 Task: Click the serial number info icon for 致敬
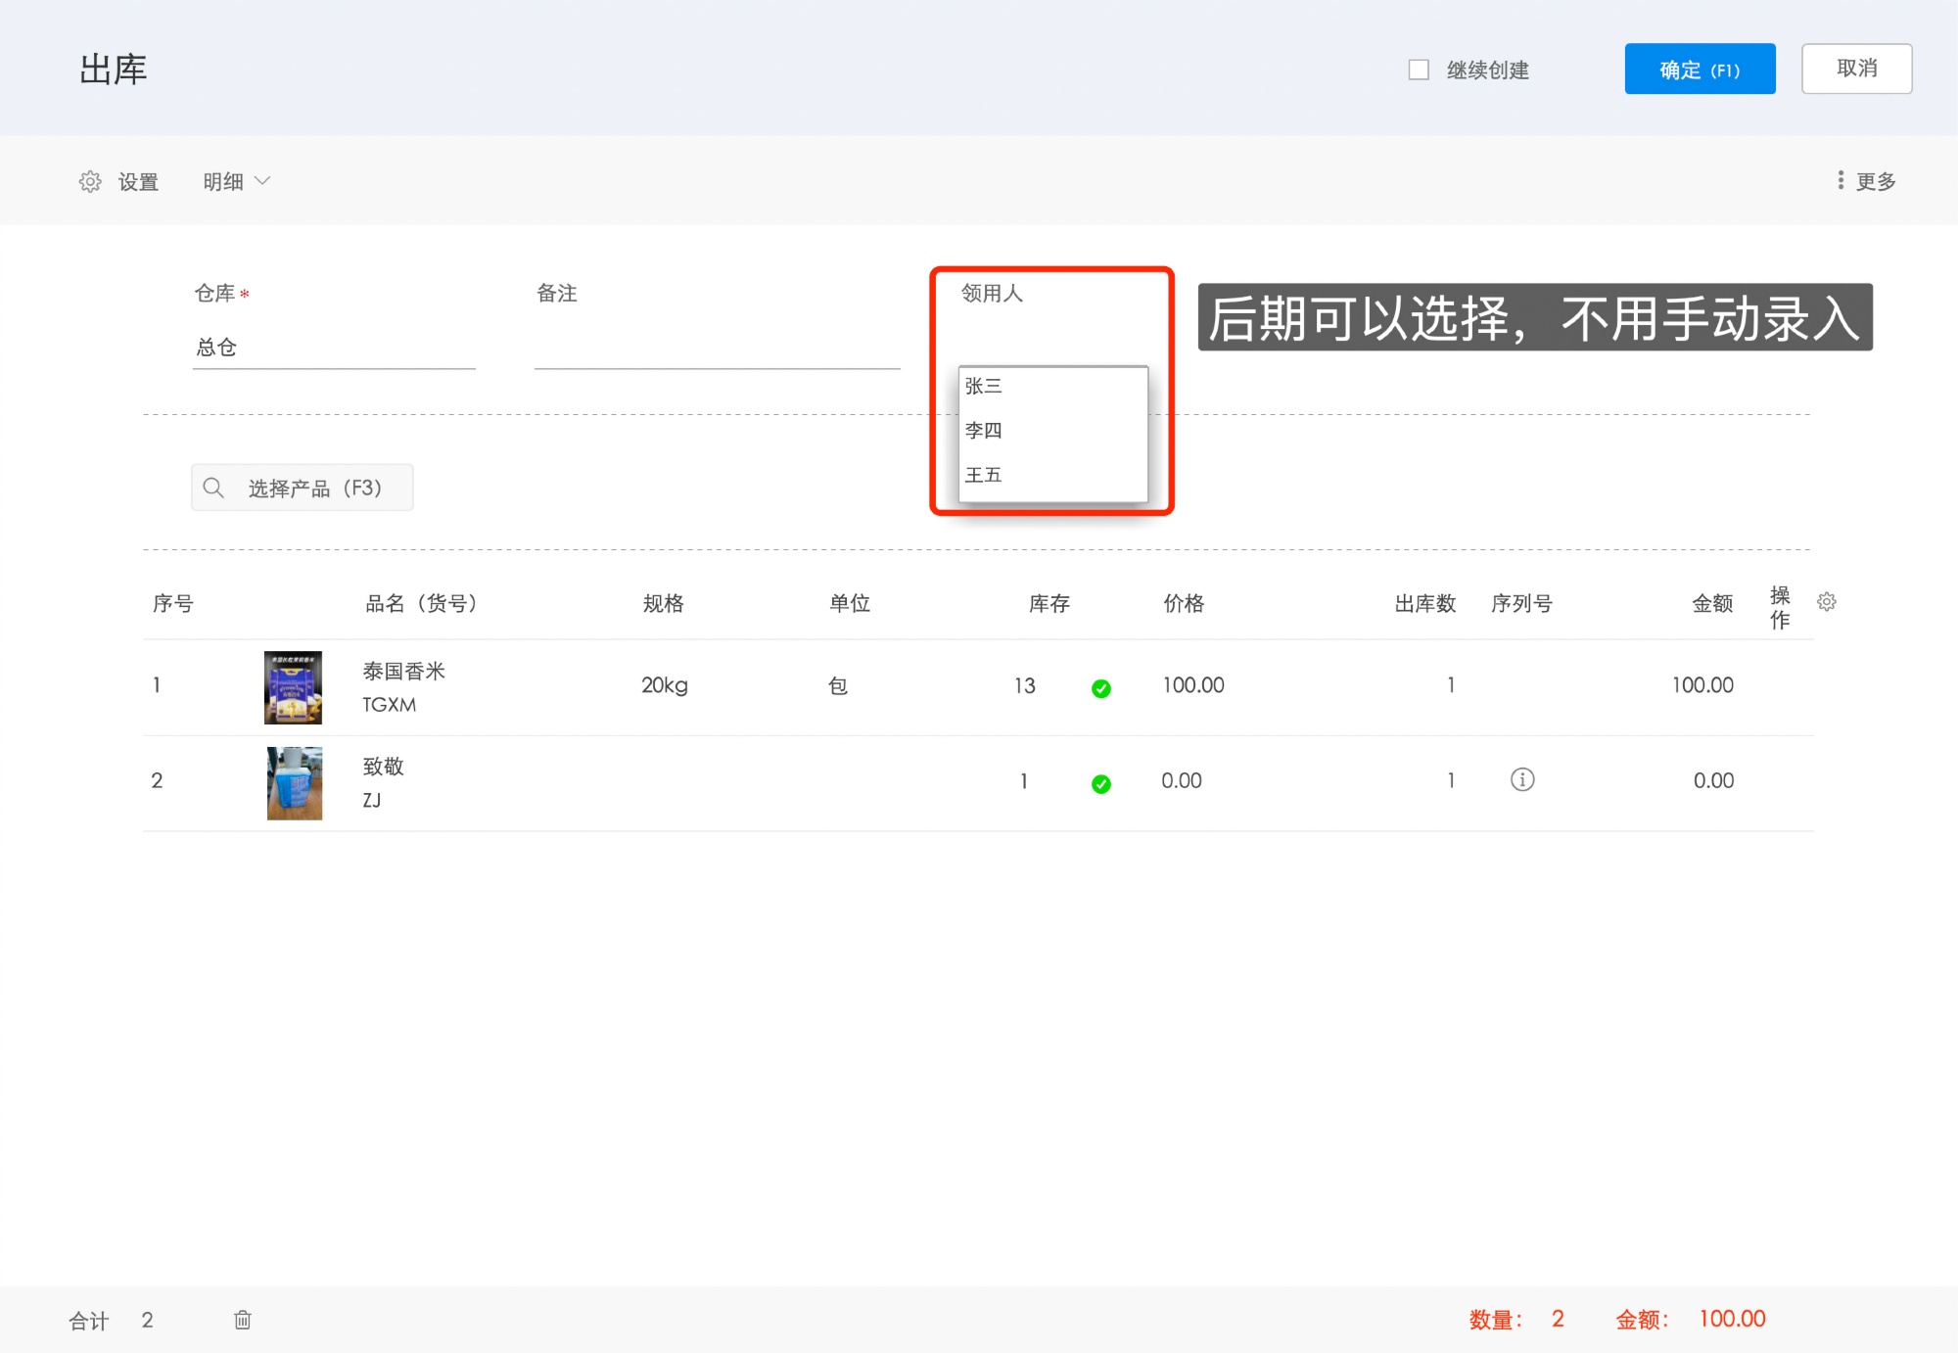(x=1522, y=780)
